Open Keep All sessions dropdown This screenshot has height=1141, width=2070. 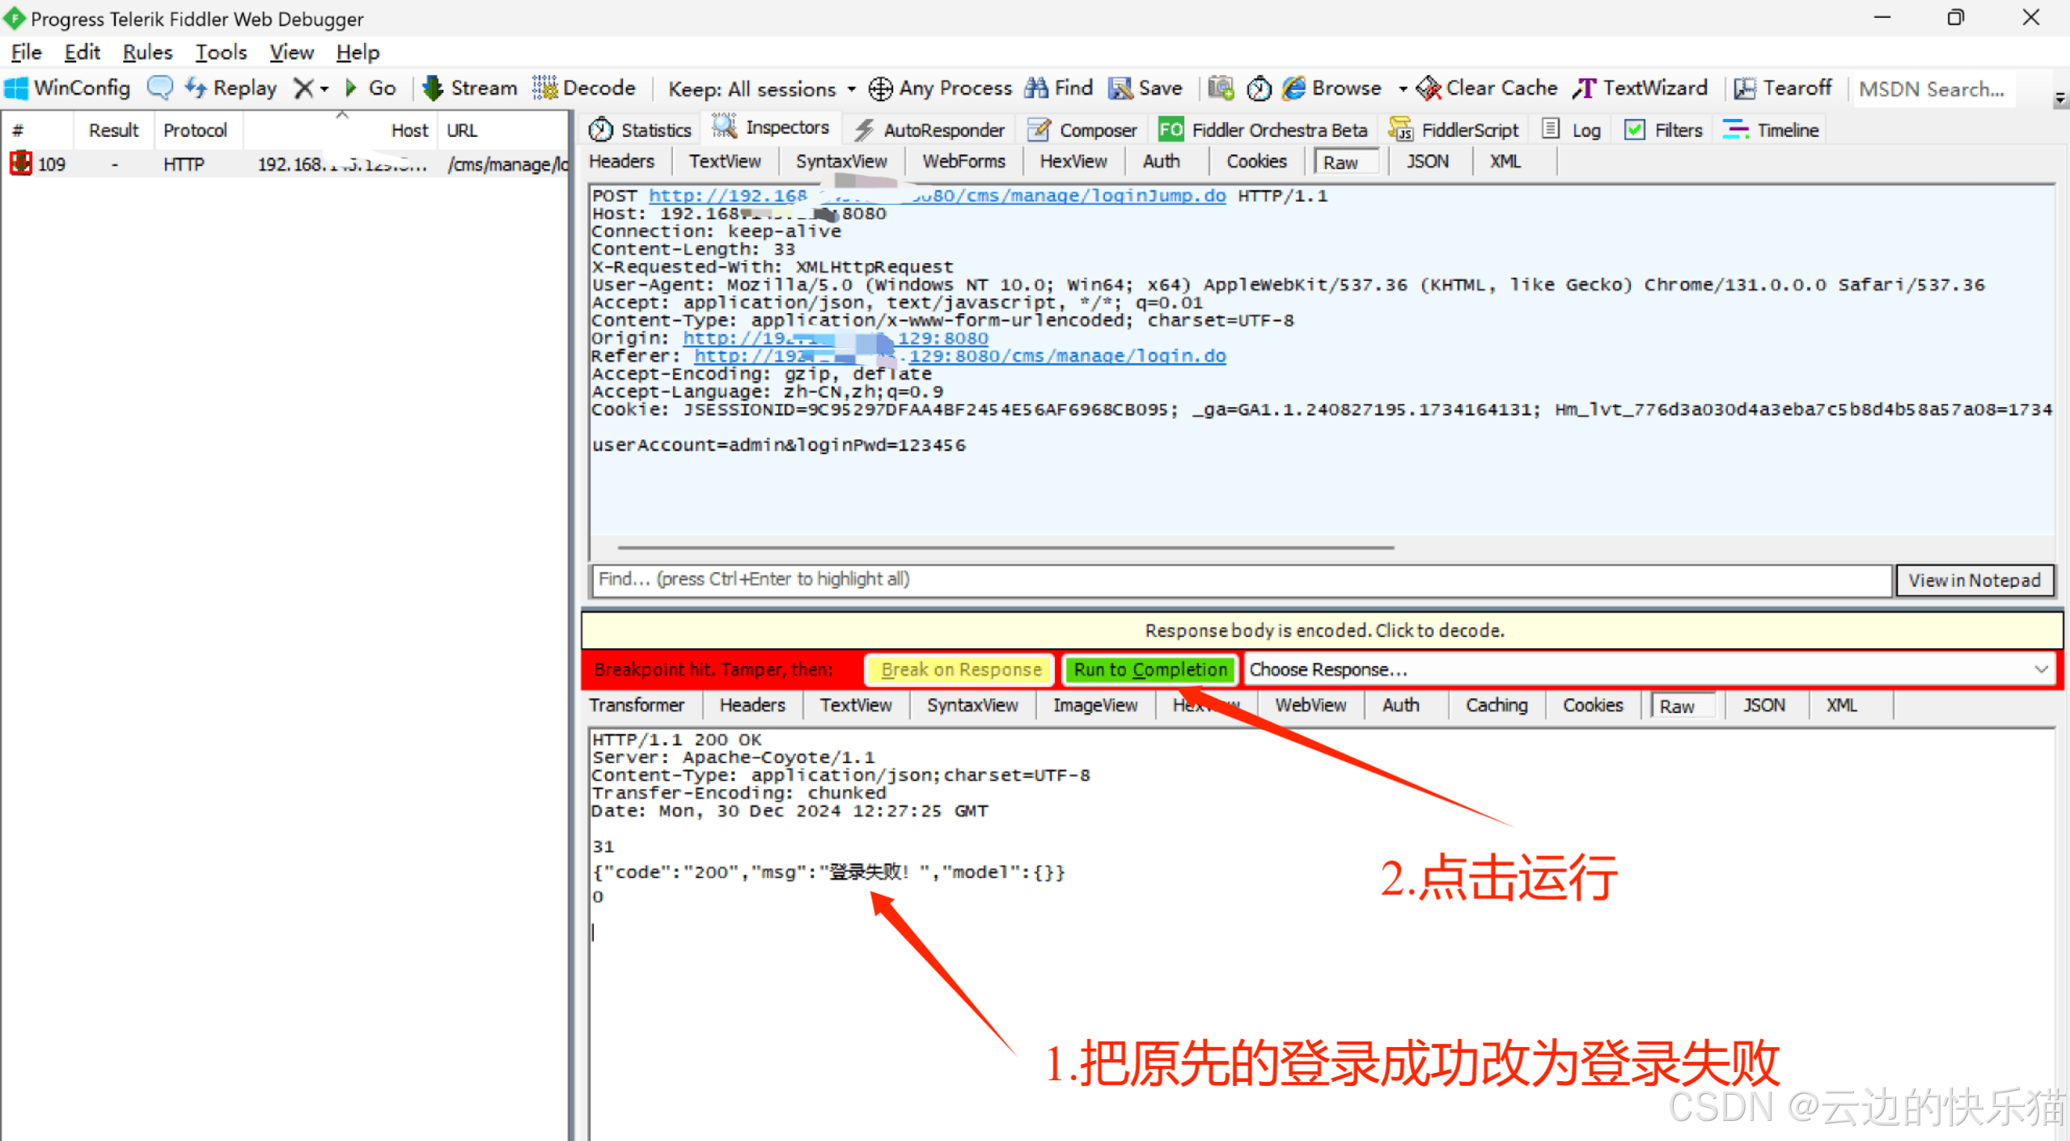click(760, 88)
